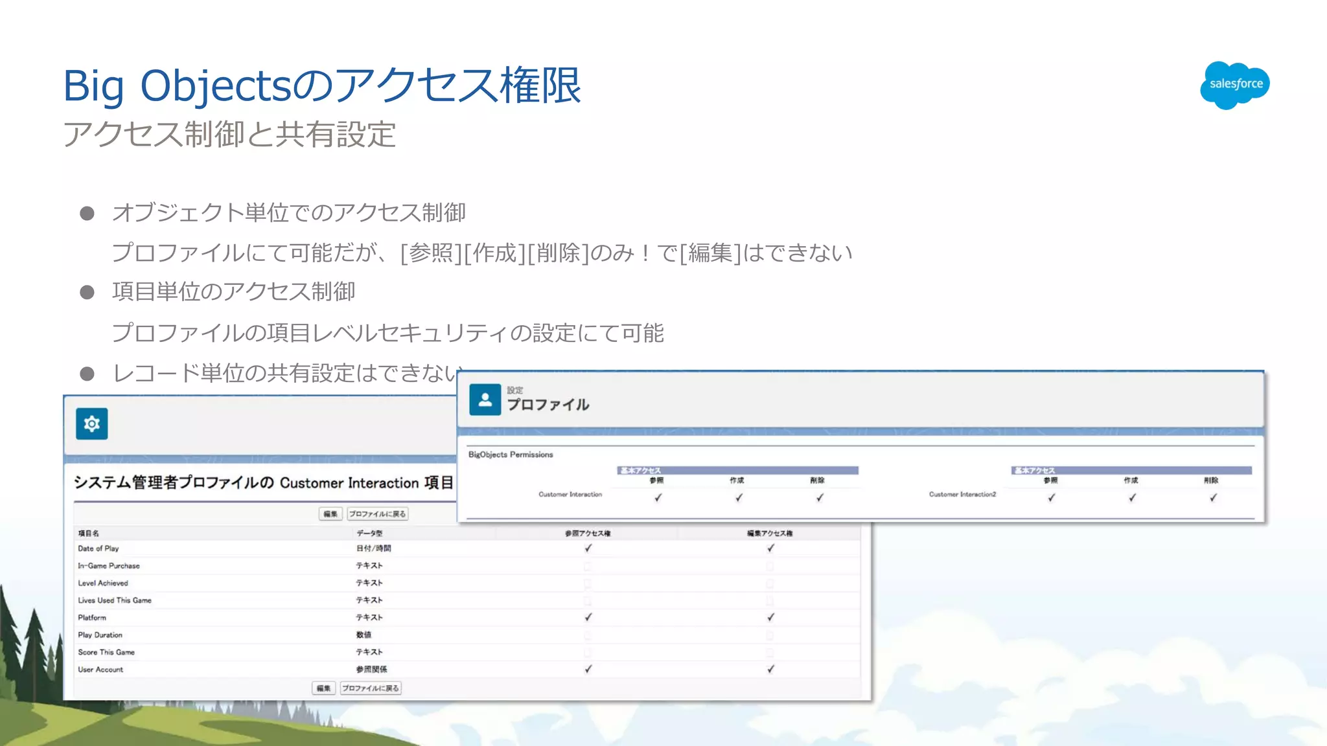Click the Salesforce cloud logo
Viewport: 1327px width, 746px height.
pyautogui.click(x=1234, y=85)
